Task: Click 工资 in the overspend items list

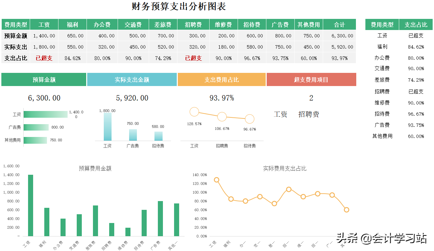Action: 280,114
